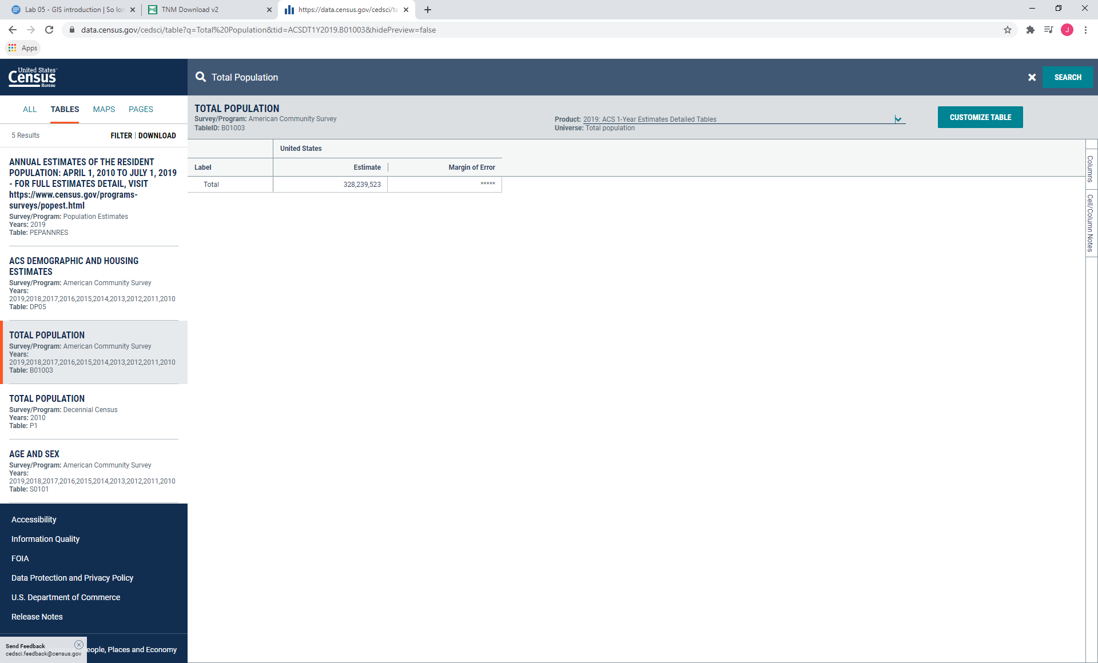The width and height of the screenshot is (1098, 663).
Task: Click the DOWNLOAD link
Action: tap(157, 135)
